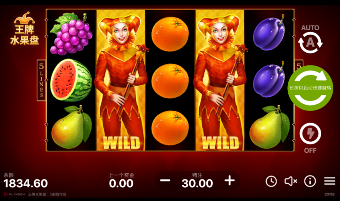Click the middle orange on the center reel

[170, 81]
